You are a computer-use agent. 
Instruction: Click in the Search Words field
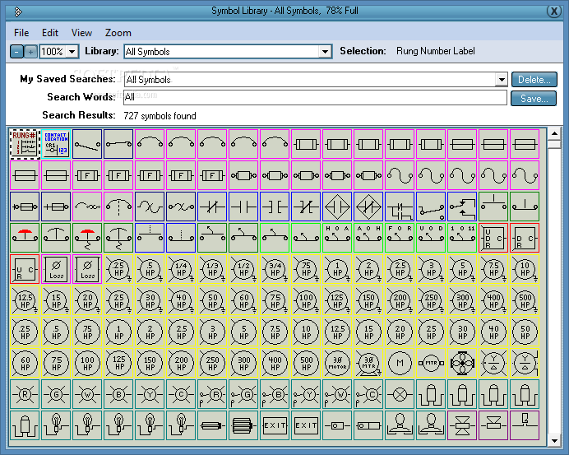tap(315, 97)
